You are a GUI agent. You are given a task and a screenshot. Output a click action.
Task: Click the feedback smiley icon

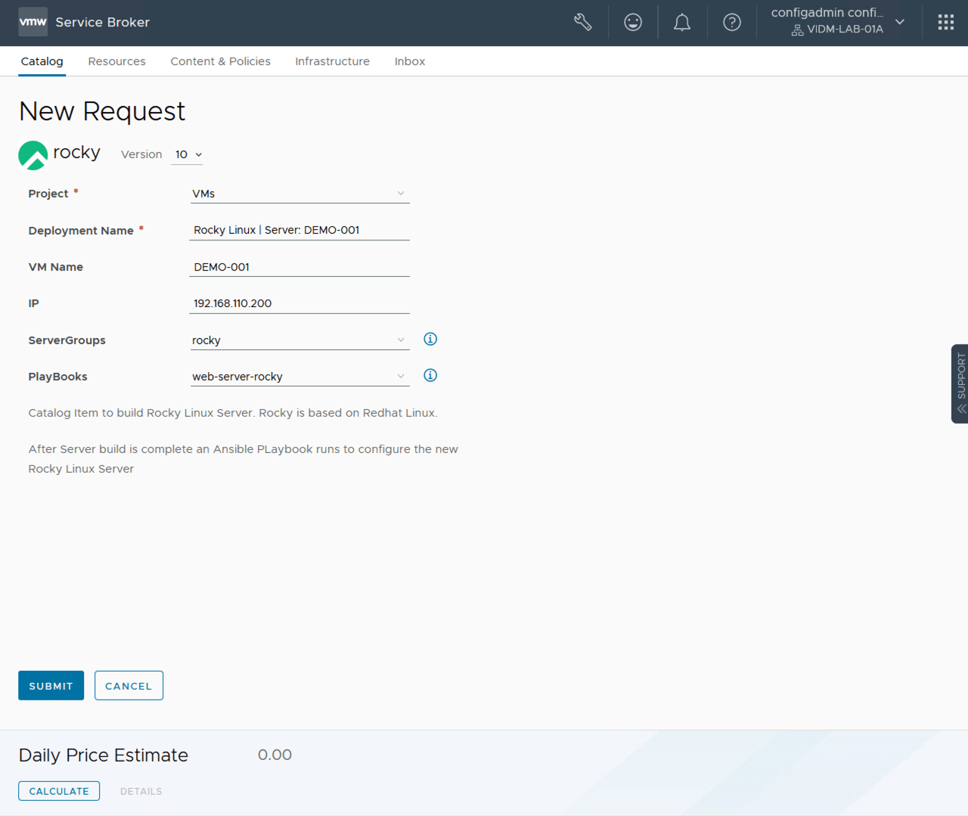[633, 22]
